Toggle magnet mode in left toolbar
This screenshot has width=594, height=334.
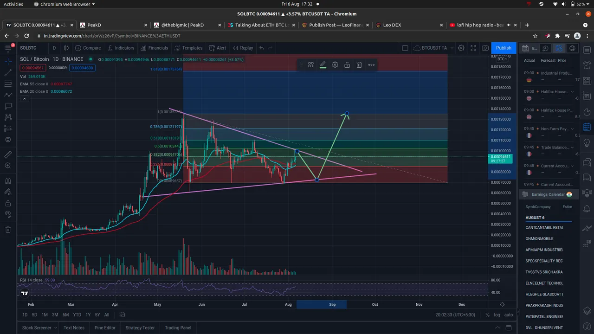pyautogui.click(x=8, y=181)
